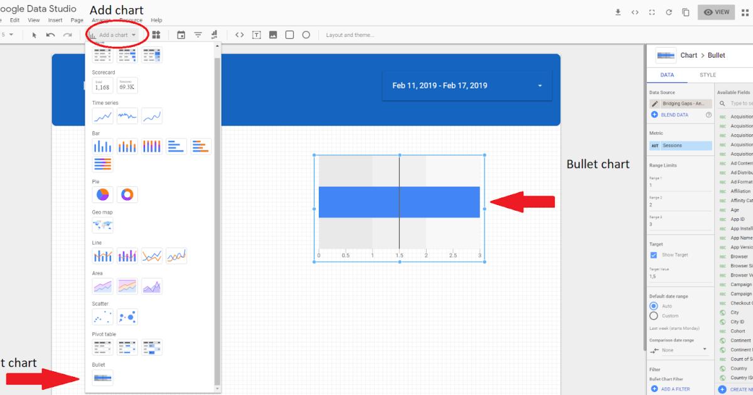Select the bullet chart on canvas
753x395 pixels.
click(x=399, y=208)
